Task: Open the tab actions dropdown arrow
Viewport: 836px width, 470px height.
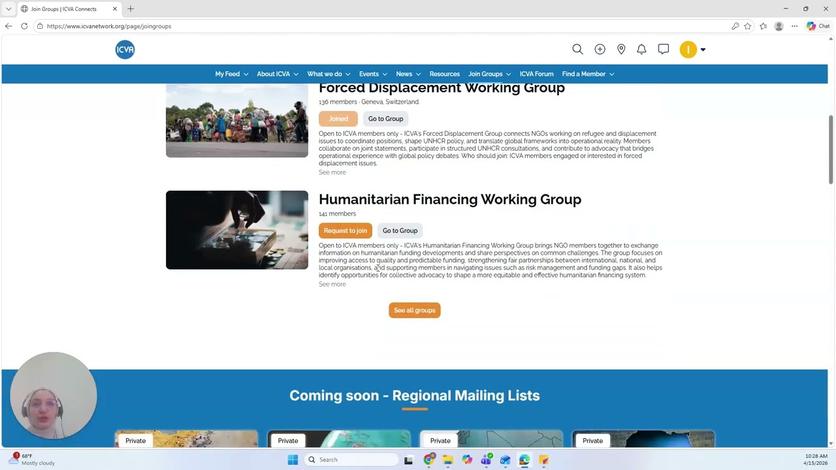Action: click(8, 8)
